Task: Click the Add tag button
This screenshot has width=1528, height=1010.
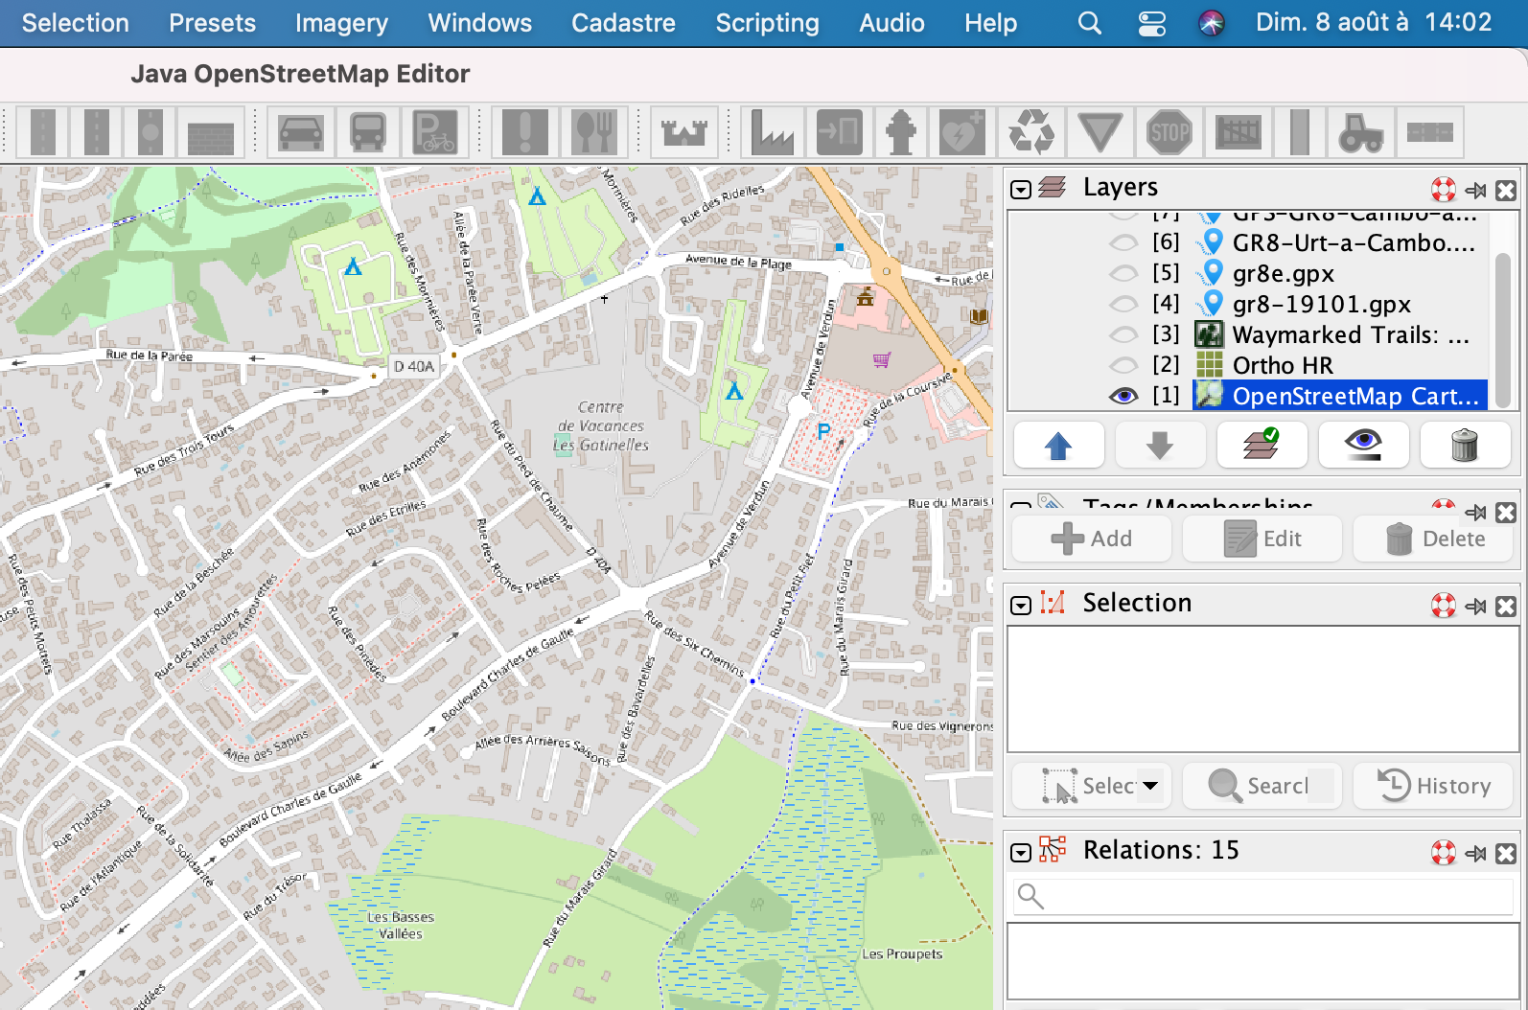Action: pos(1092,539)
